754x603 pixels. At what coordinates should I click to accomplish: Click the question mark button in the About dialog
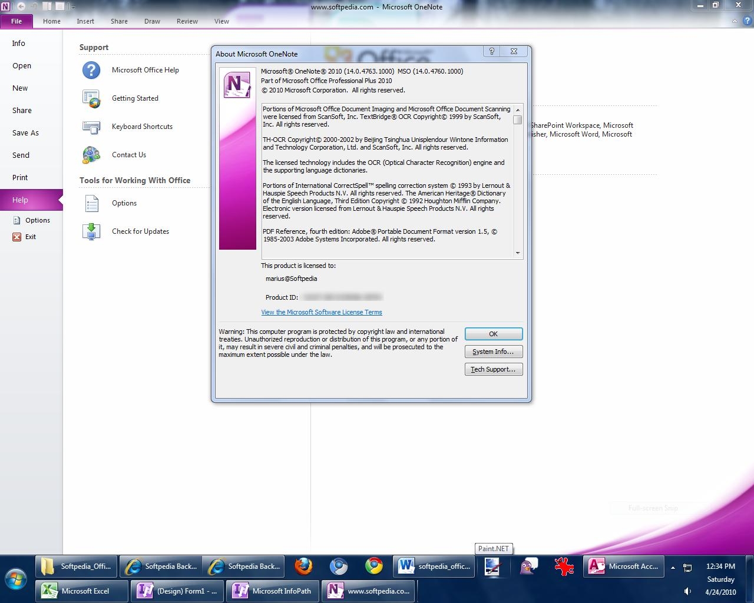[492, 51]
